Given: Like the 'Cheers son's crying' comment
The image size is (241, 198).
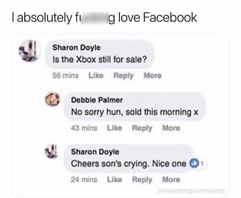Looking at the screenshot, I should (x=115, y=179).
